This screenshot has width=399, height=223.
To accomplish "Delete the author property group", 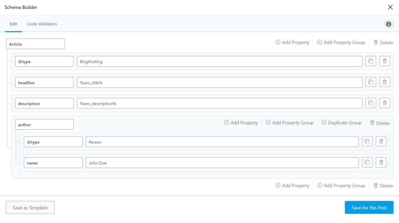I will tap(380, 123).
